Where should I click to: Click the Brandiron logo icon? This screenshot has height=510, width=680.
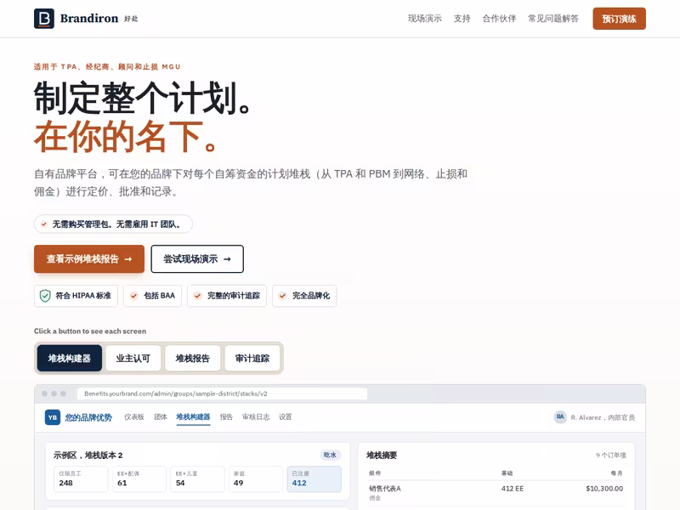pyautogui.click(x=44, y=19)
